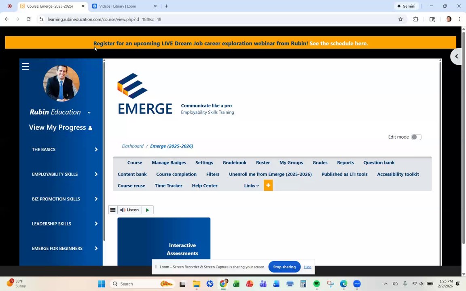Image resolution: width=466 pixels, height=291 pixels.
Task: Open Question bank
Action: pyautogui.click(x=379, y=163)
